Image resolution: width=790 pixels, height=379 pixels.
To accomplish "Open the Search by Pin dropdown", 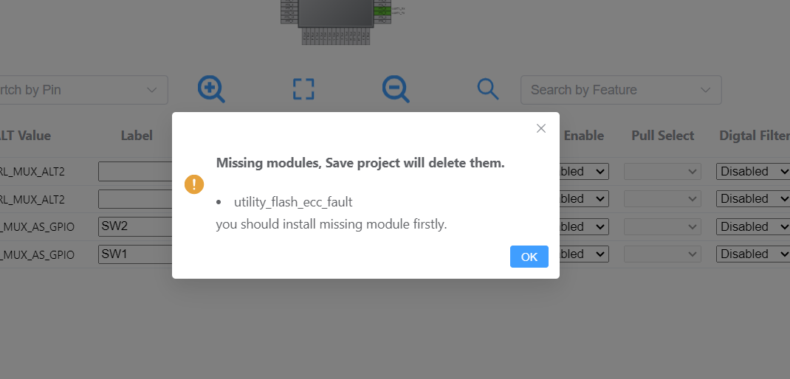I will 81,90.
